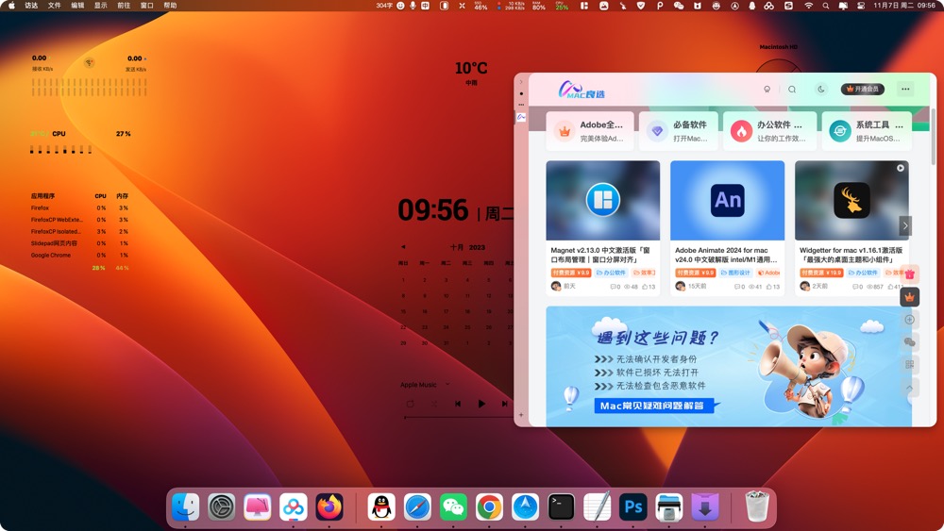Open Baidu Netdisk icon in Dock
944x531 pixels.
pyautogui.click(x=294, y=506)
